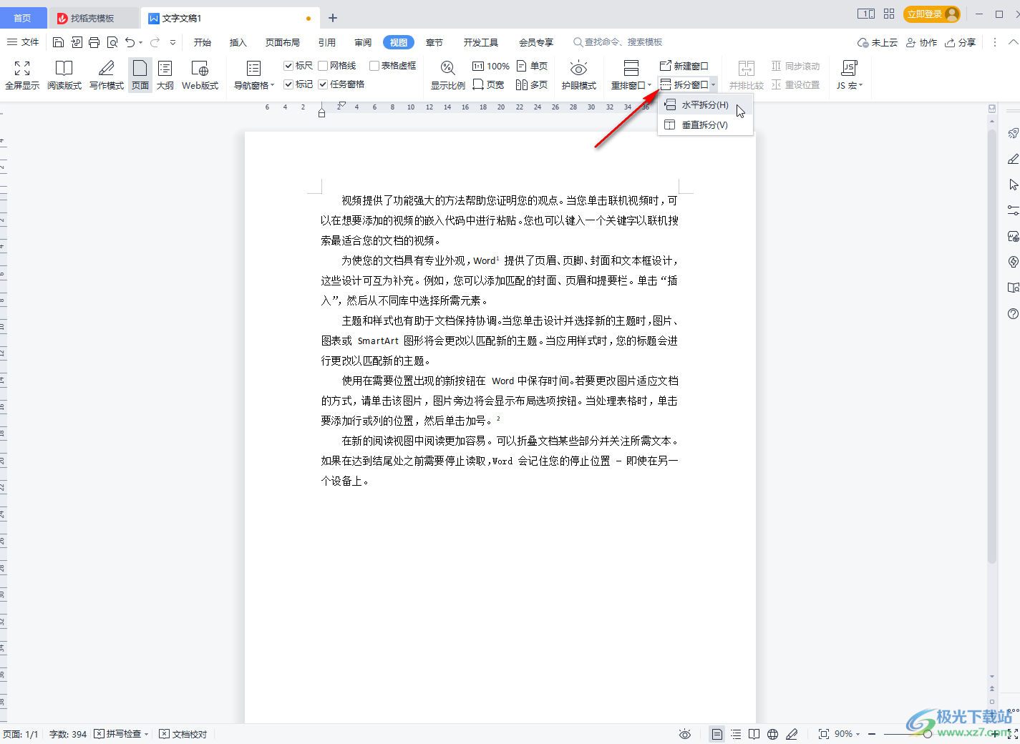Switch to the Insert ribbon tab
1020x744 pixels.
tap(238, 42)
